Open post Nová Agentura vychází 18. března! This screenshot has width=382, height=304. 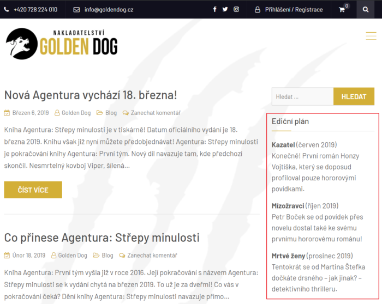(91, 95)
